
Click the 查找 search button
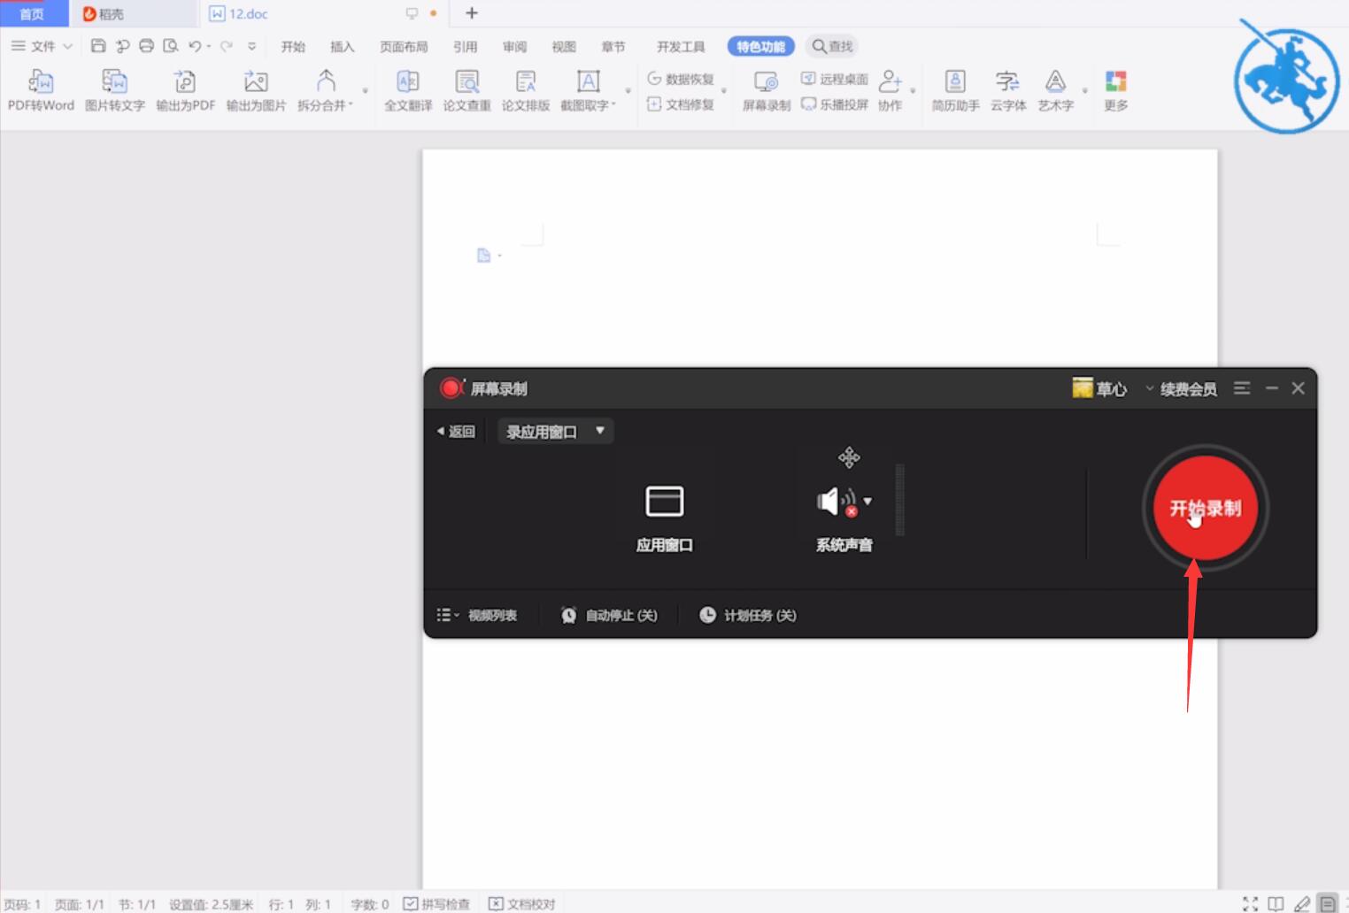pyautogui.click(x=832, y=46)
